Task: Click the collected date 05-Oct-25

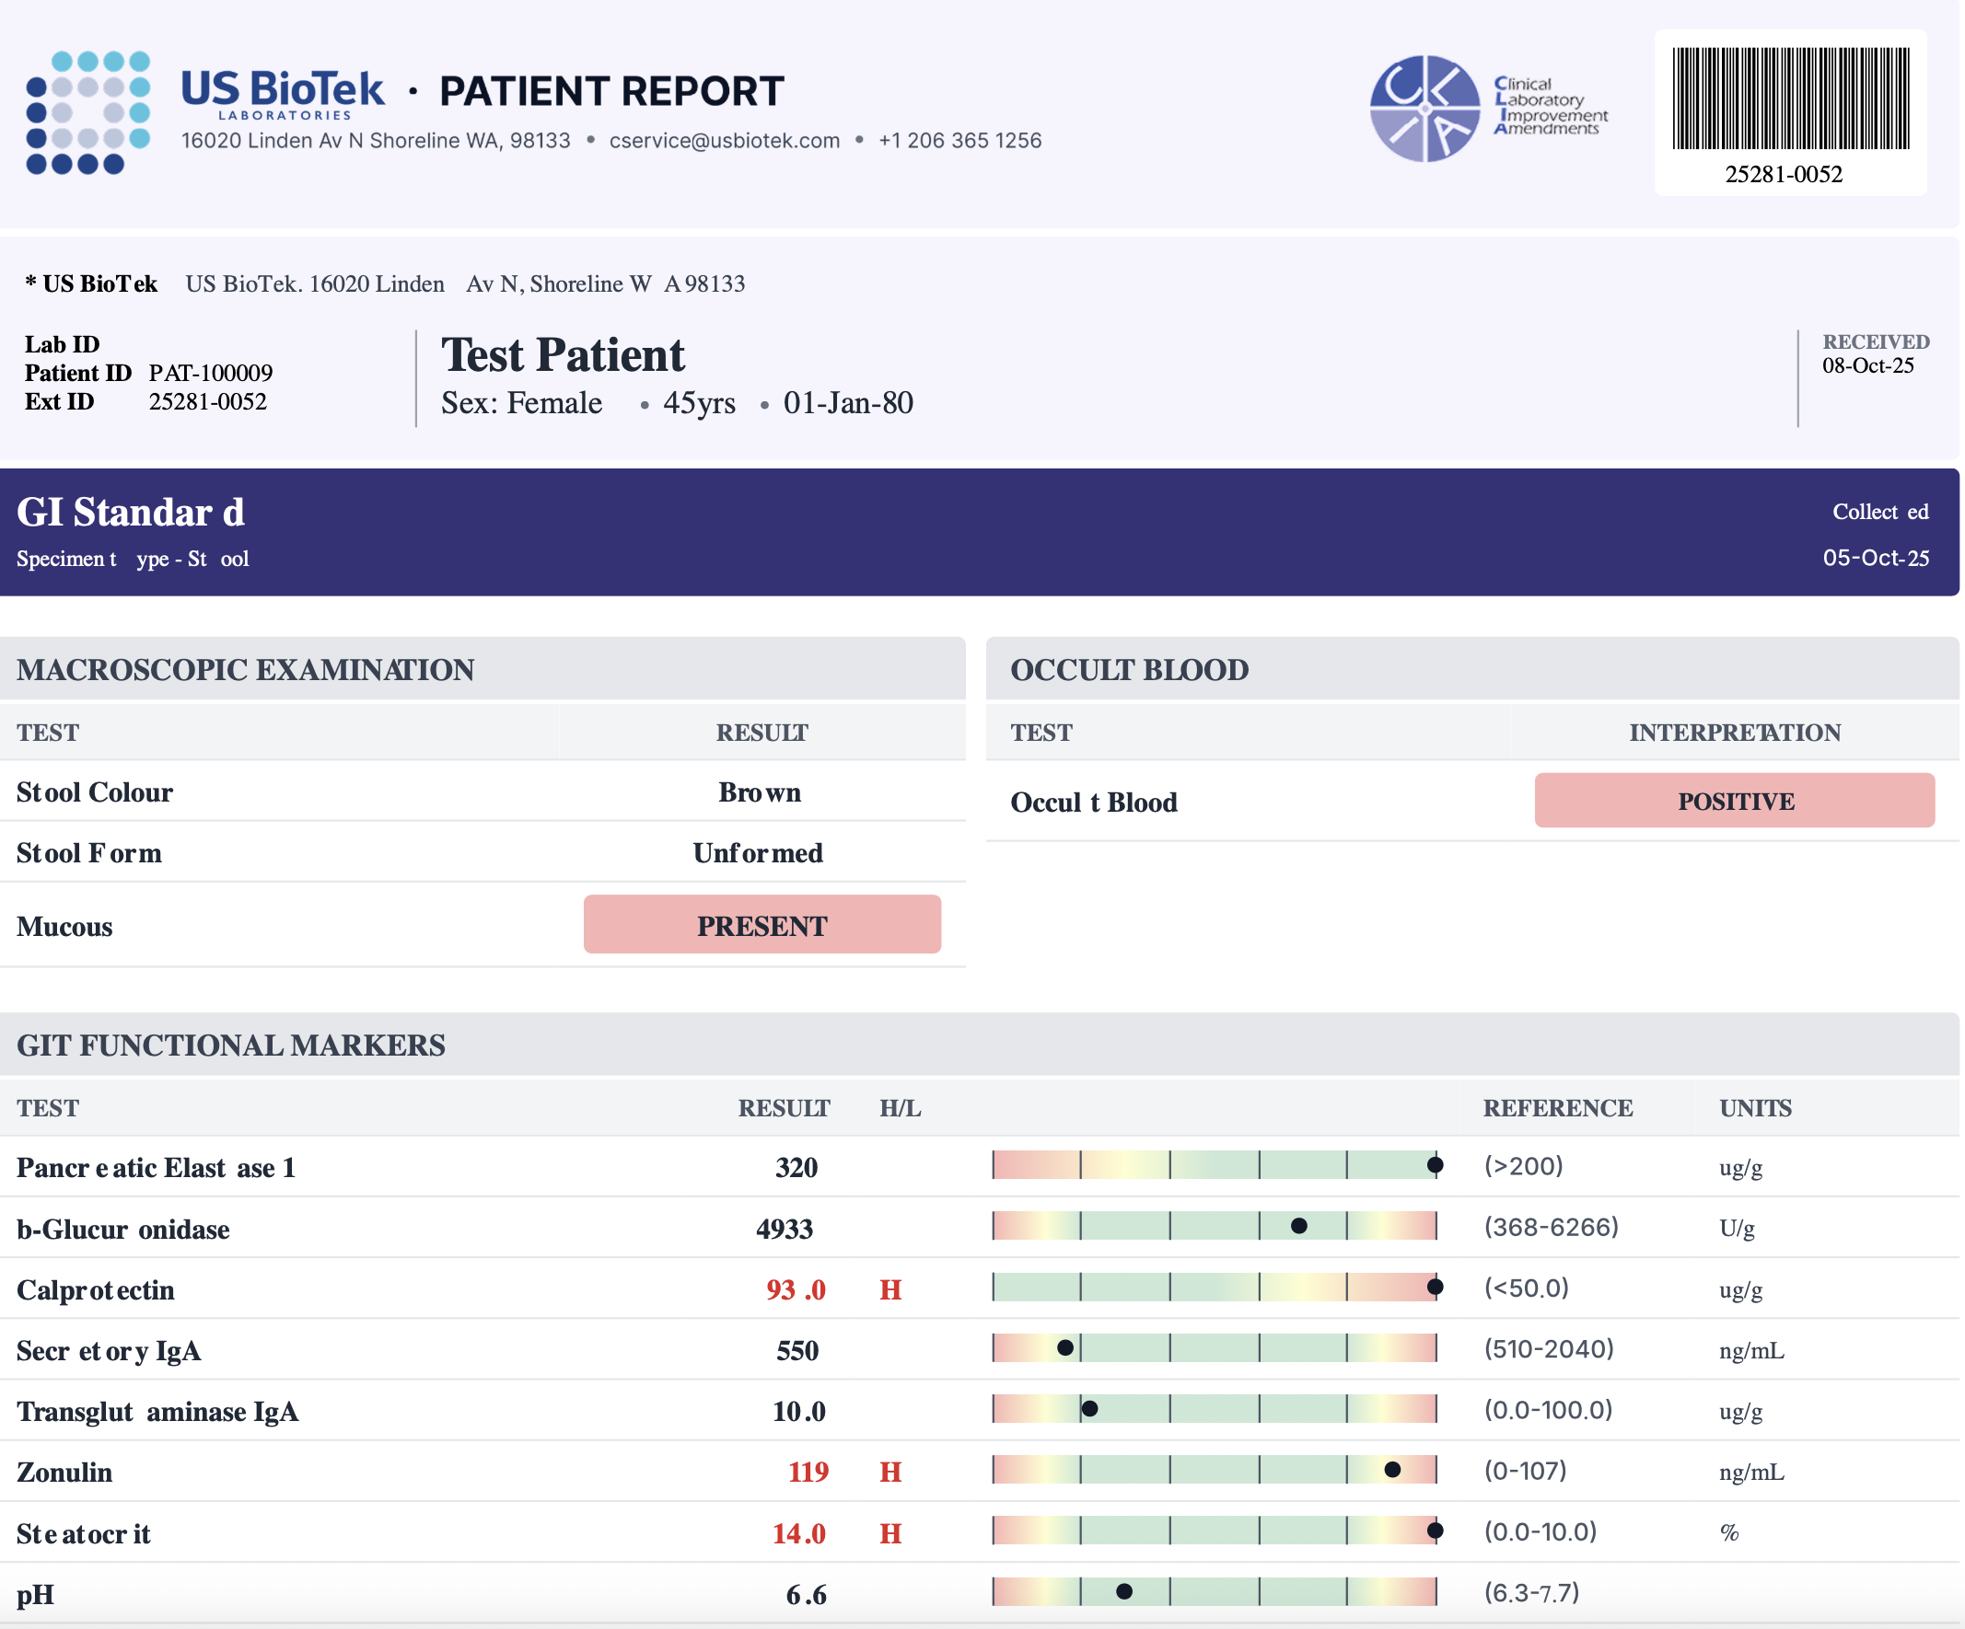Action: tap(1875, 559)
